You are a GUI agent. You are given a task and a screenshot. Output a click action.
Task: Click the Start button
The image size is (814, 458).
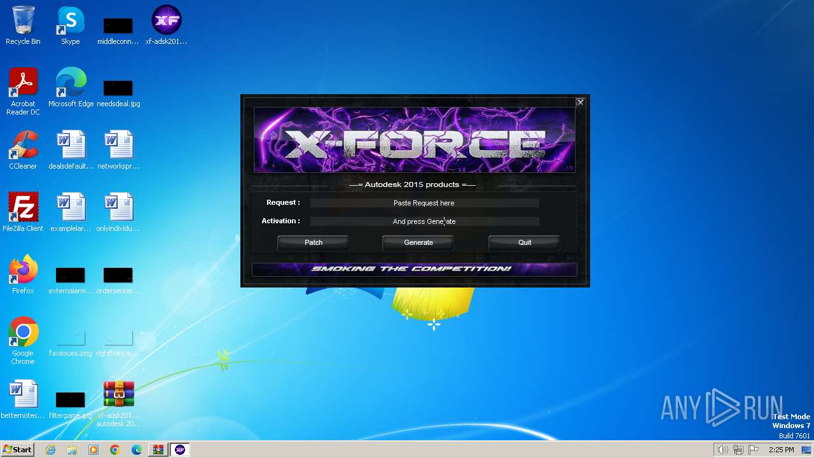pos(17,450)
